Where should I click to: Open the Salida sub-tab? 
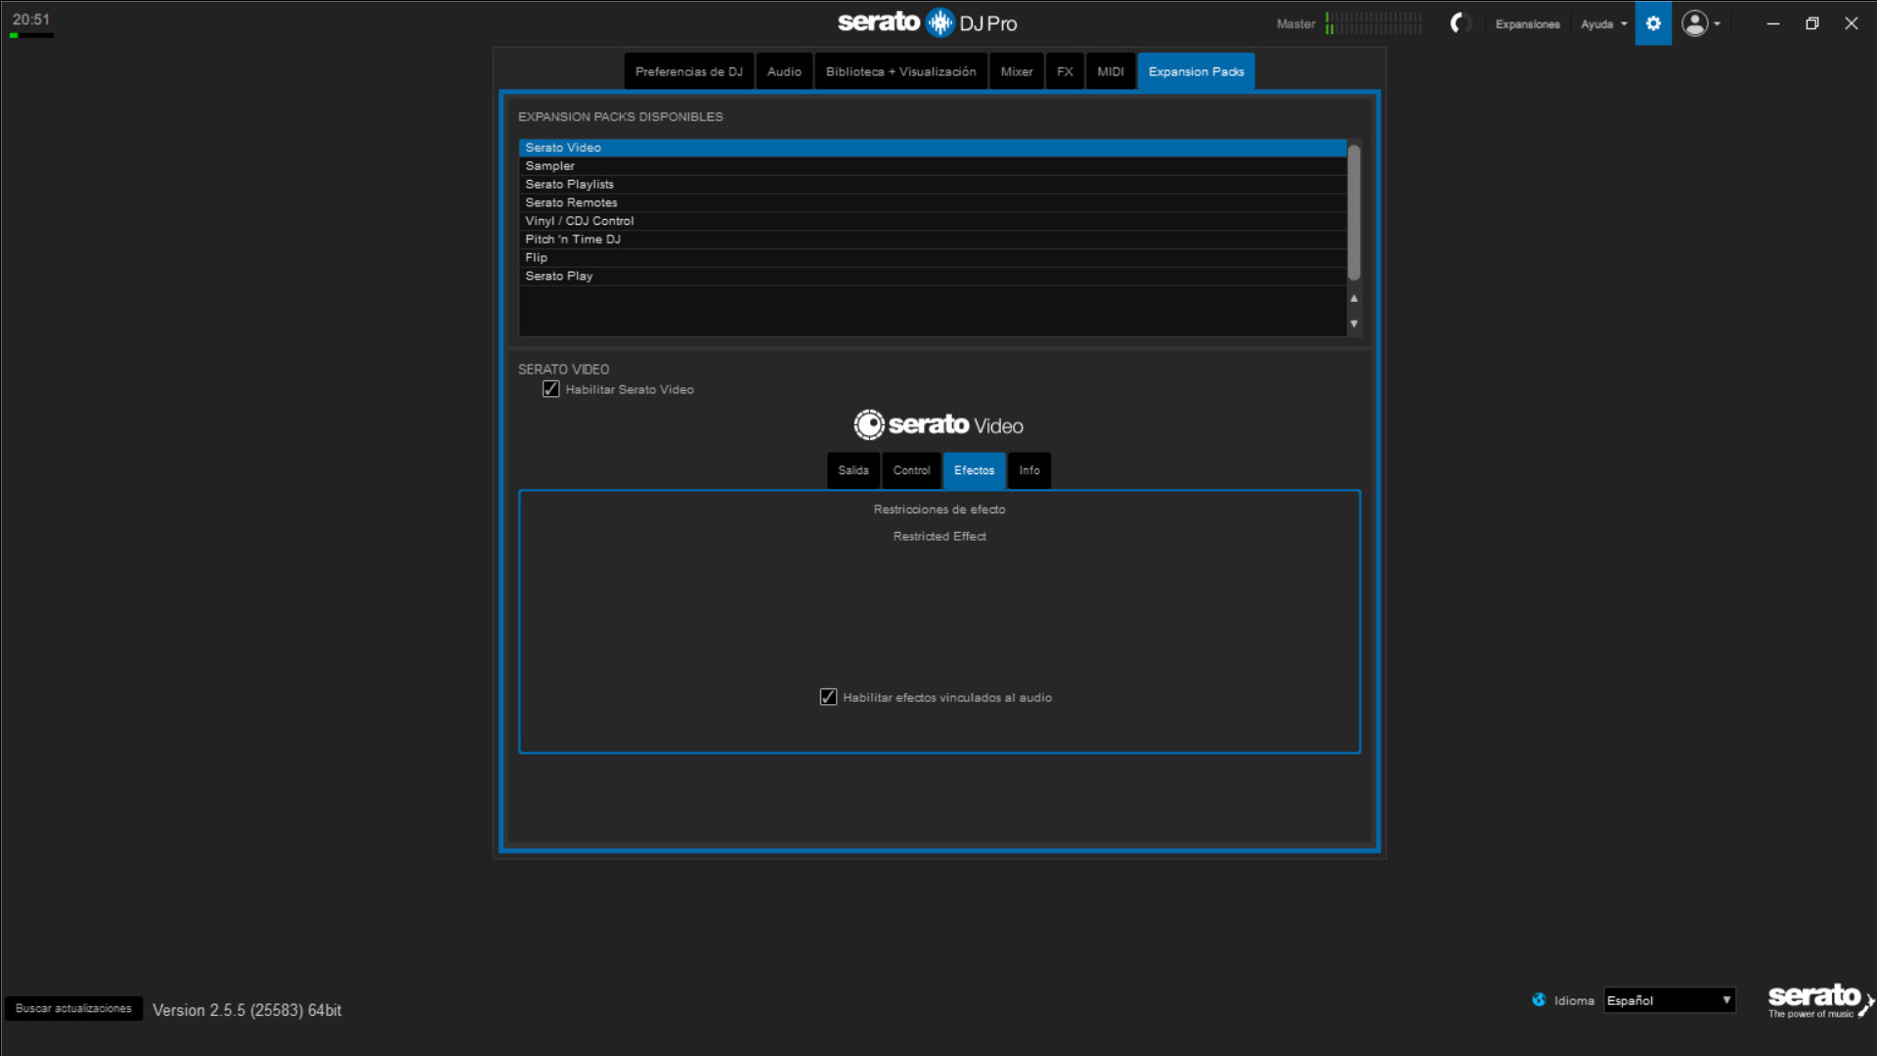click(852, 470)
